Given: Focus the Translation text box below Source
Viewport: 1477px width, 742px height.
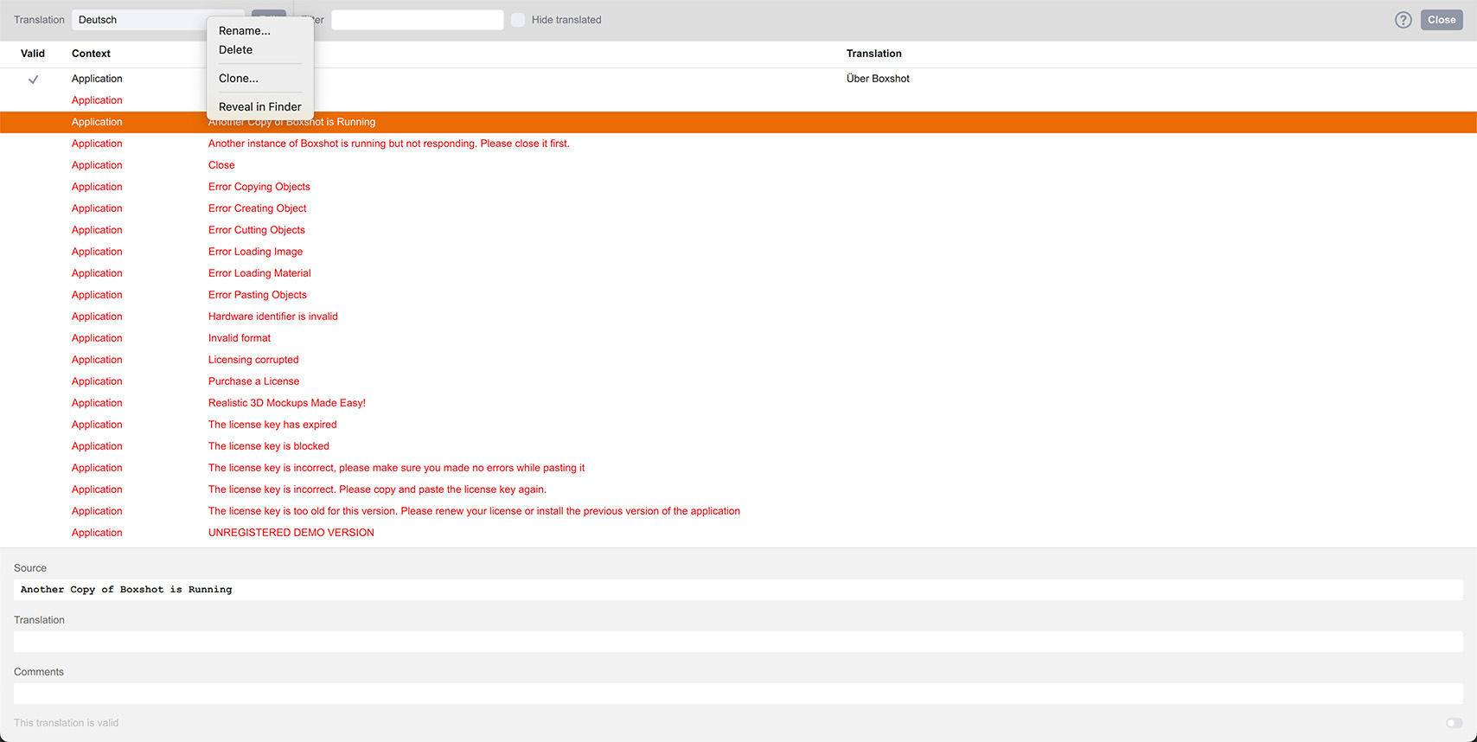Looking at the screenshot, I should pyautogui.click(x=738, y=642).
